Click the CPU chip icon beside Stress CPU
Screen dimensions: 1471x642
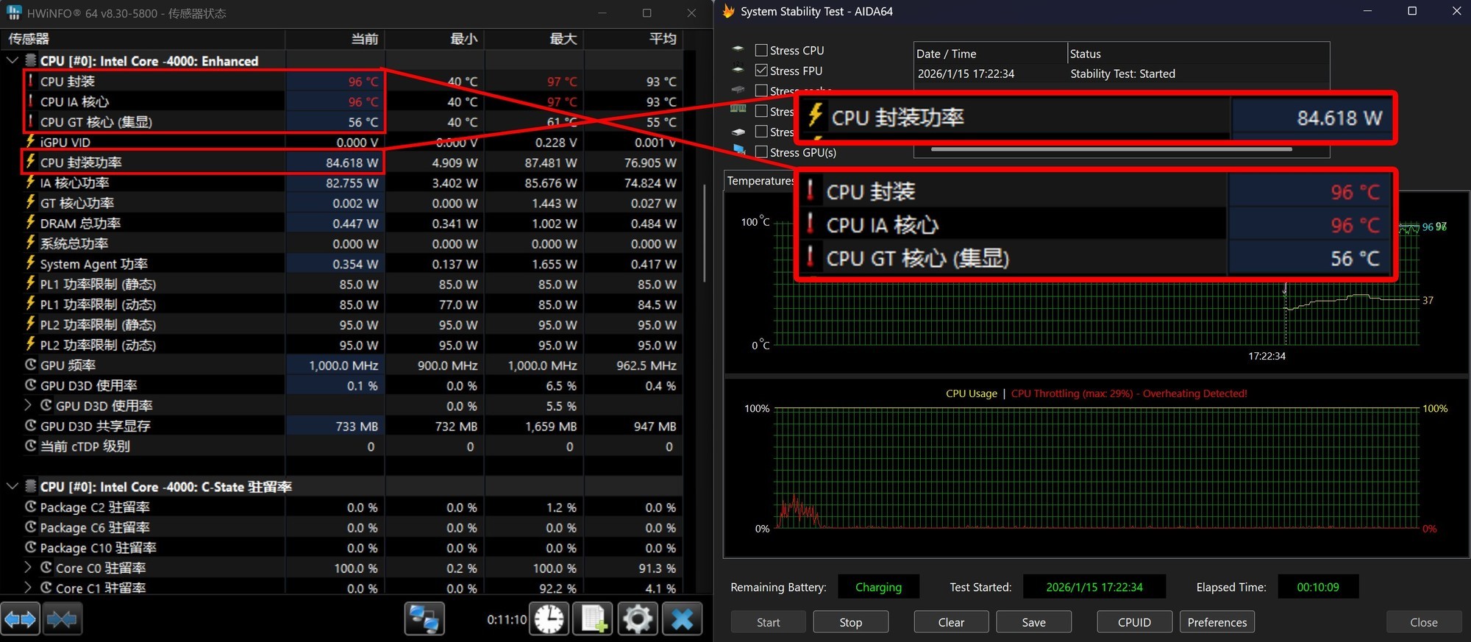point(738,49)
